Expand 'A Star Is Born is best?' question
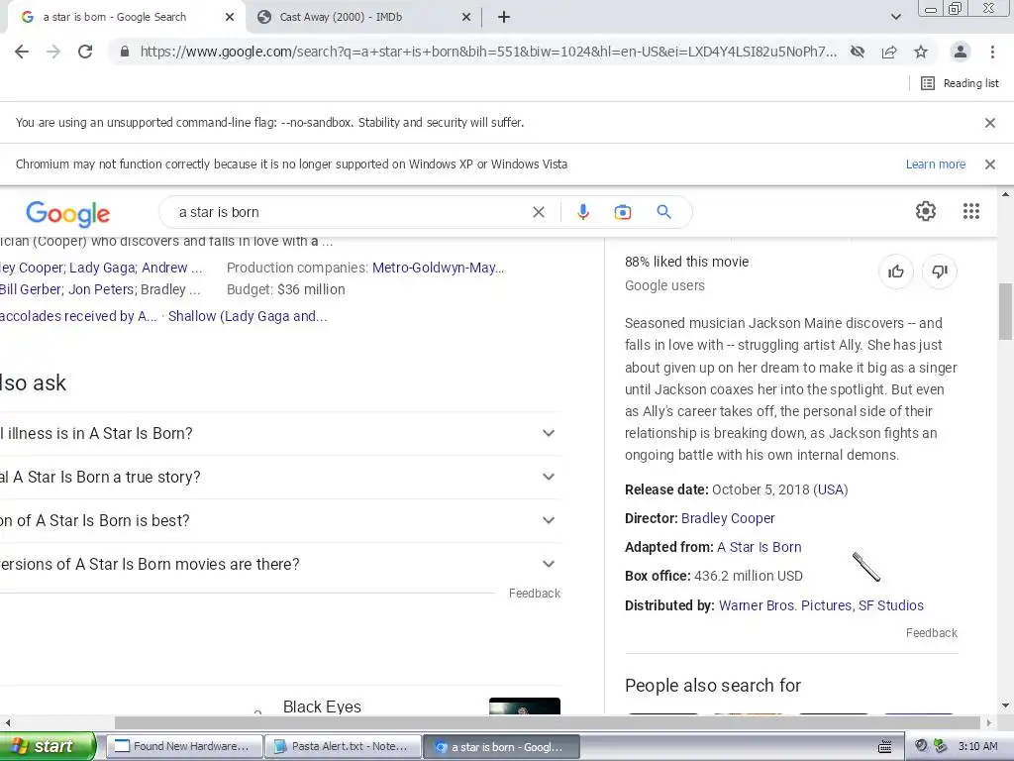The height and width of the screenshot is (761, 1014). tap(280, 520)
